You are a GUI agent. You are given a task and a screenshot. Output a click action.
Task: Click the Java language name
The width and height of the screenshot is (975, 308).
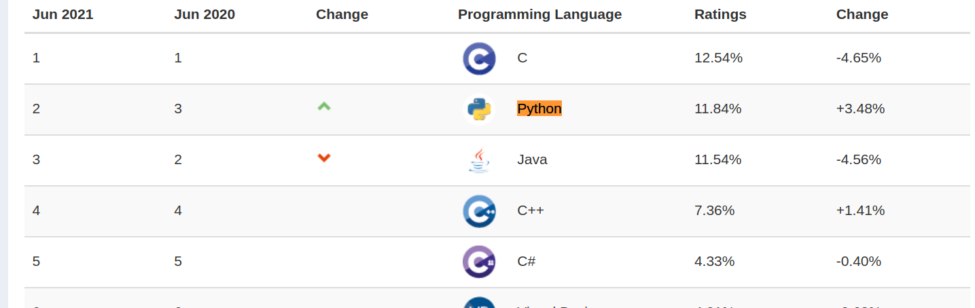[532, 159]
